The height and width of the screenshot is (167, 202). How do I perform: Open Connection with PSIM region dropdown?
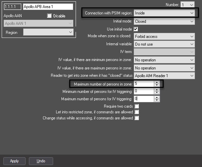coord(164,13)
